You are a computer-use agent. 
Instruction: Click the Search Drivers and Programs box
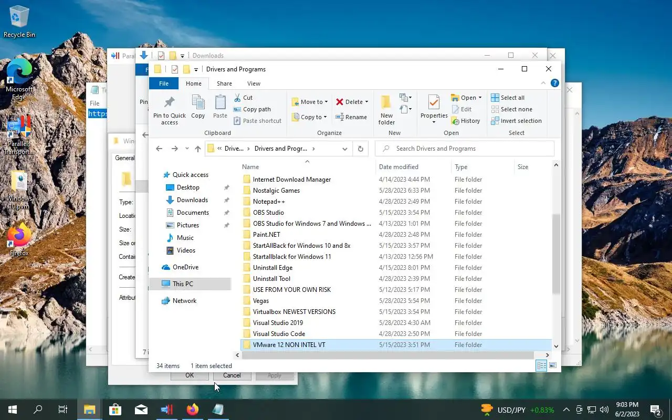coord(465,149)
